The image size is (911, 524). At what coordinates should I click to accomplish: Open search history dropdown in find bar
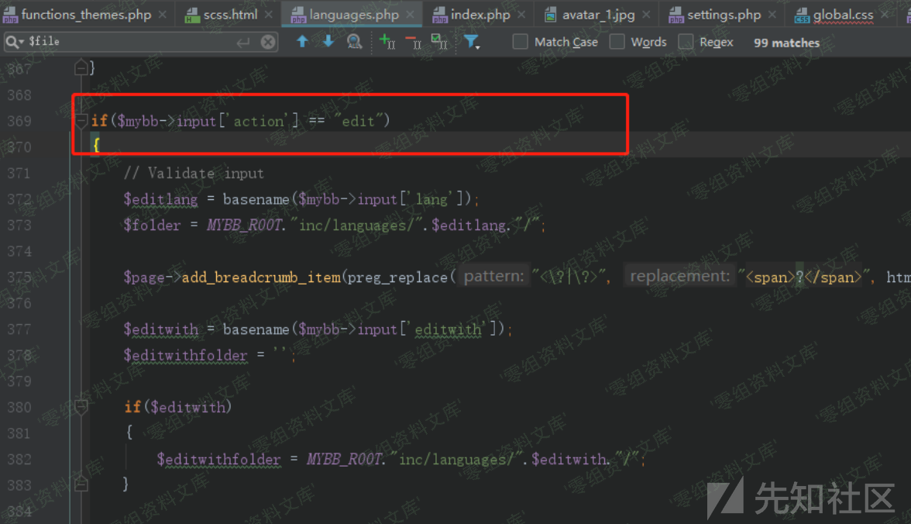15,42
